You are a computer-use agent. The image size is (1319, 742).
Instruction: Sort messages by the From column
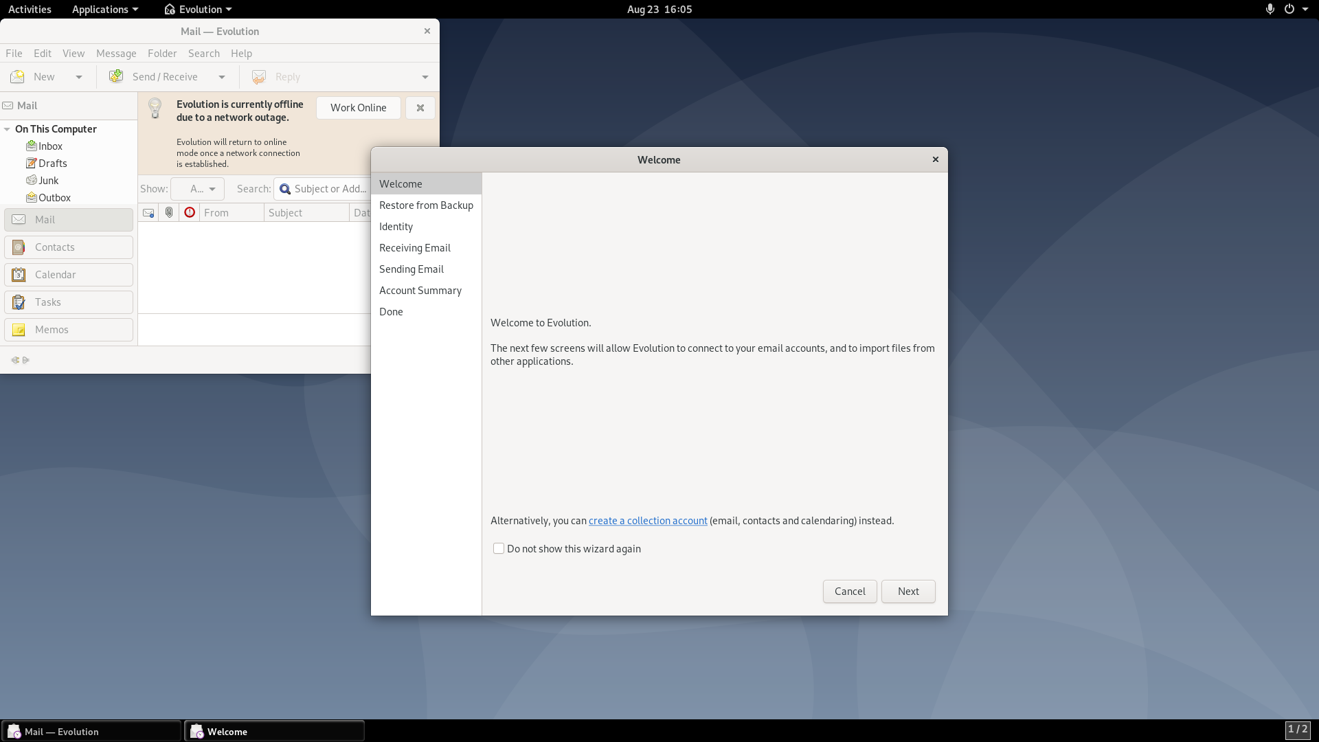point(232,213)
